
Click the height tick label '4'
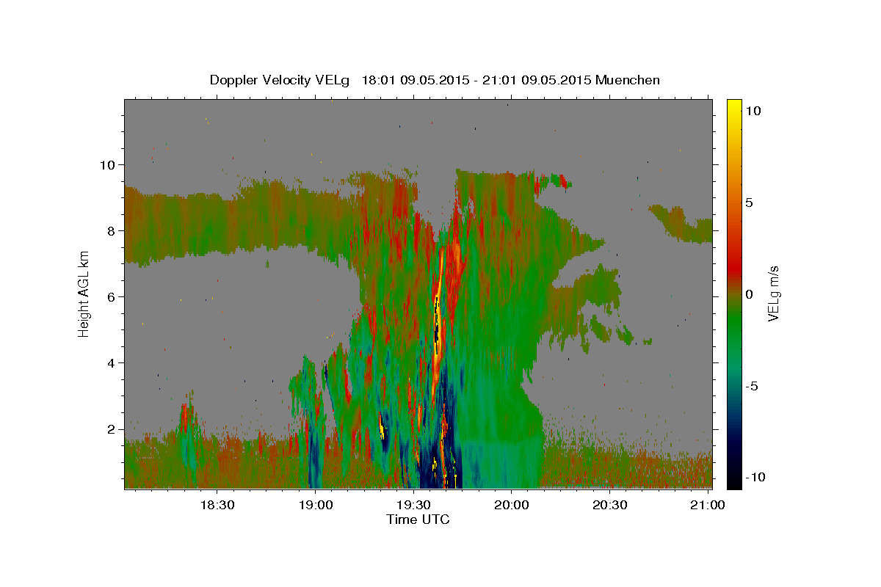112,363
